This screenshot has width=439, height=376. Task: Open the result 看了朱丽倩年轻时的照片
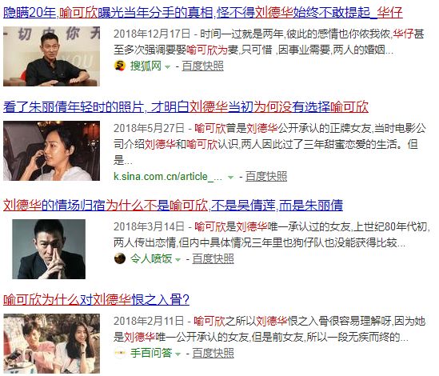[186, 107]
